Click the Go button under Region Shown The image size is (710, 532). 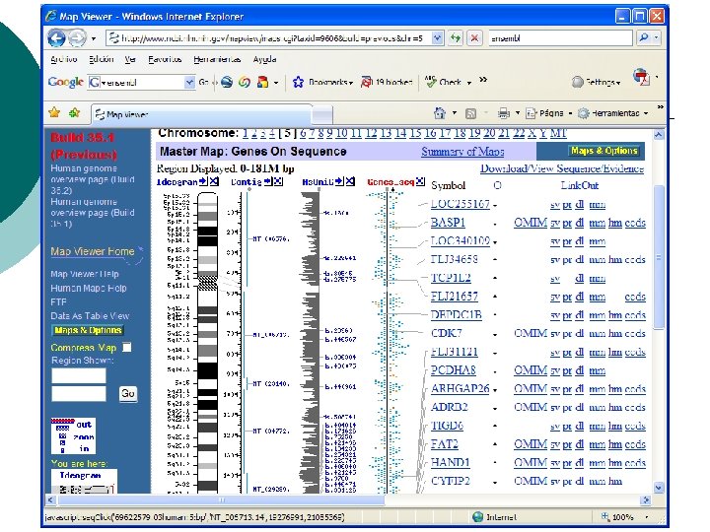(x=127, y=393)
